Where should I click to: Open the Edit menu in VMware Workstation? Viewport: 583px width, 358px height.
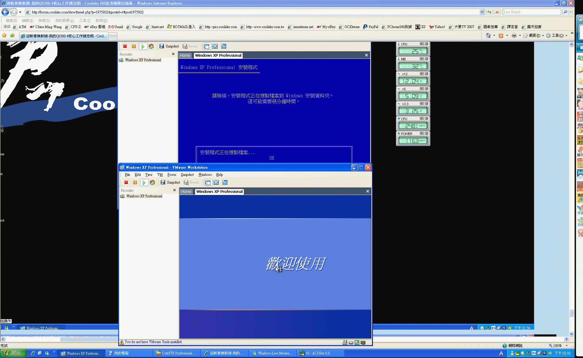[x=138, y=175]
